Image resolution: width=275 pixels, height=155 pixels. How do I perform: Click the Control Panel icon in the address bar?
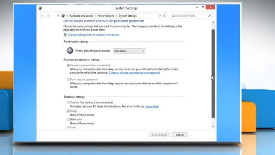63,15
